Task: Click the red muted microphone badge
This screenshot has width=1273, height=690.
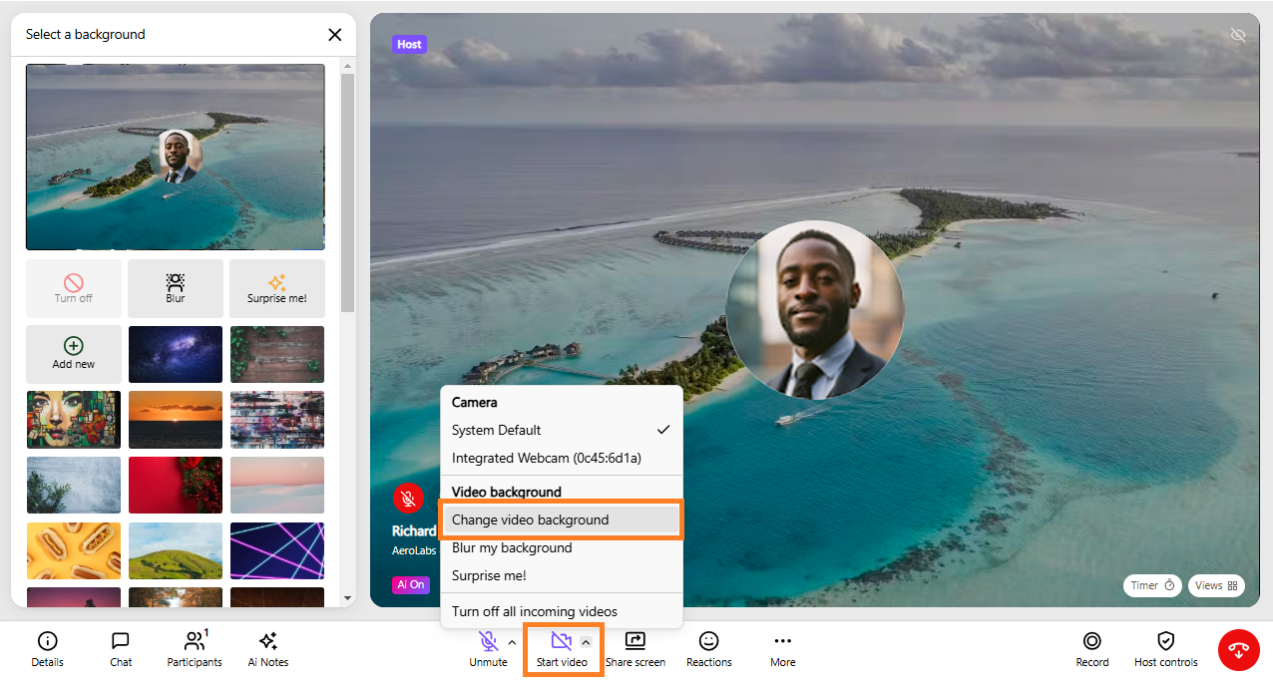Action: click(x=408, y=498)
